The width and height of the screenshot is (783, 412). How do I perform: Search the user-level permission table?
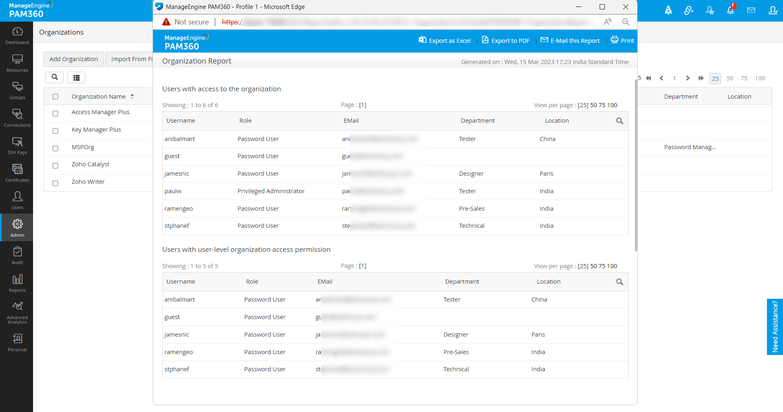tap(619, 282)
